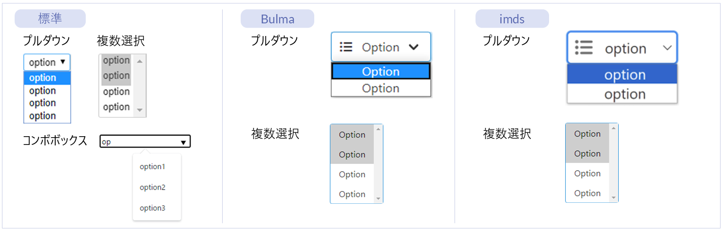Expand the imds dropdown chevron arrow
The height and width of the screenshot is (232, 723).
point(667,48)
